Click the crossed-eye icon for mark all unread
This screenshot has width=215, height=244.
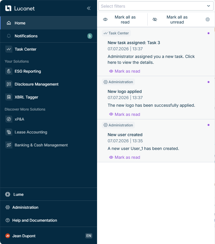click(x=155, y=19)
